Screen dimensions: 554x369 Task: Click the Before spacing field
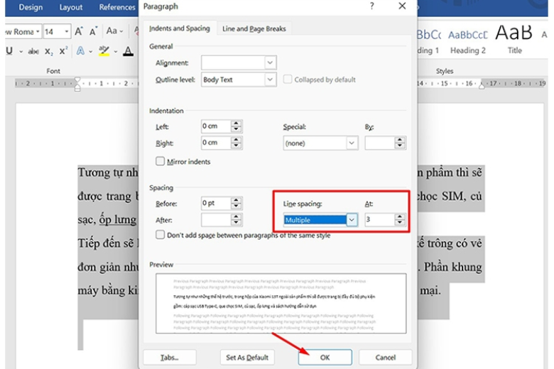(216, 203)
